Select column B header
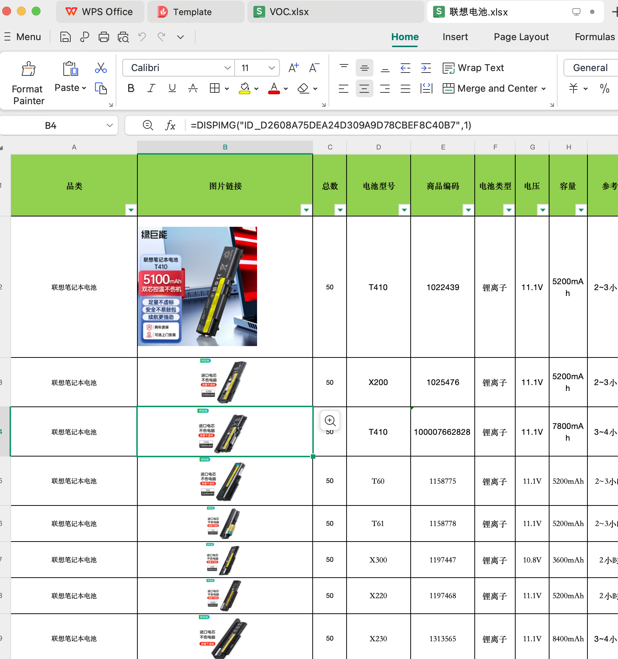This screenshot has width=618, height=659. coord(225,147)
